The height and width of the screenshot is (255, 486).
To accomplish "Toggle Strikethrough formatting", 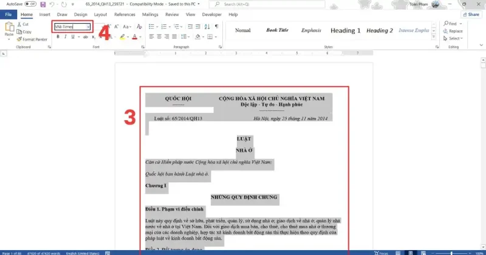I will pos(85,37).
